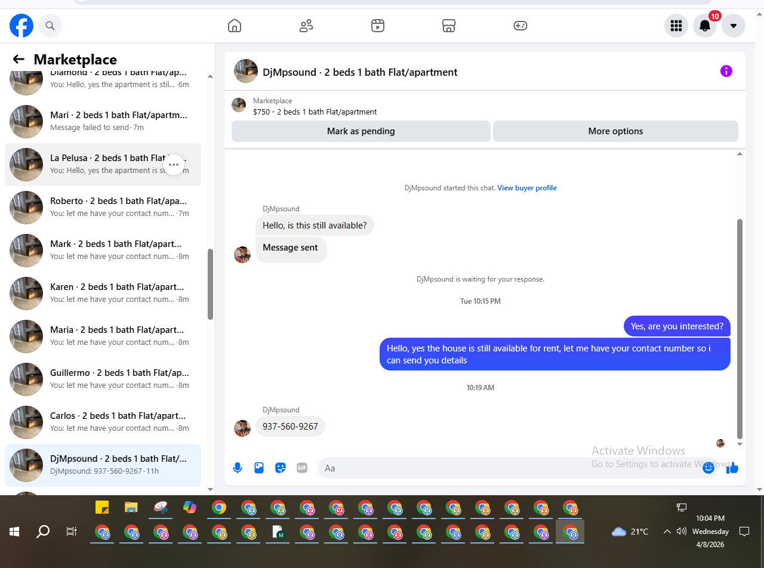Open the Mari conversation with the failed message
This screenshot has height=568, width=764.
click(x=103, y=122)
